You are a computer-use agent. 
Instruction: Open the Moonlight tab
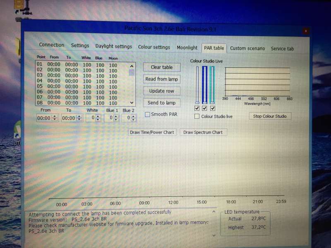[x=187, y=48]
